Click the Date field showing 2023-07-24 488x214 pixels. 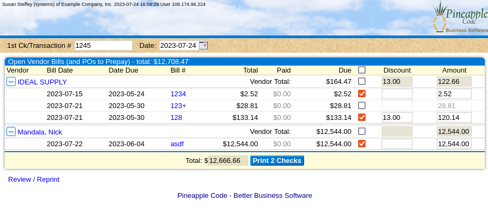click(x=179, y=46)
